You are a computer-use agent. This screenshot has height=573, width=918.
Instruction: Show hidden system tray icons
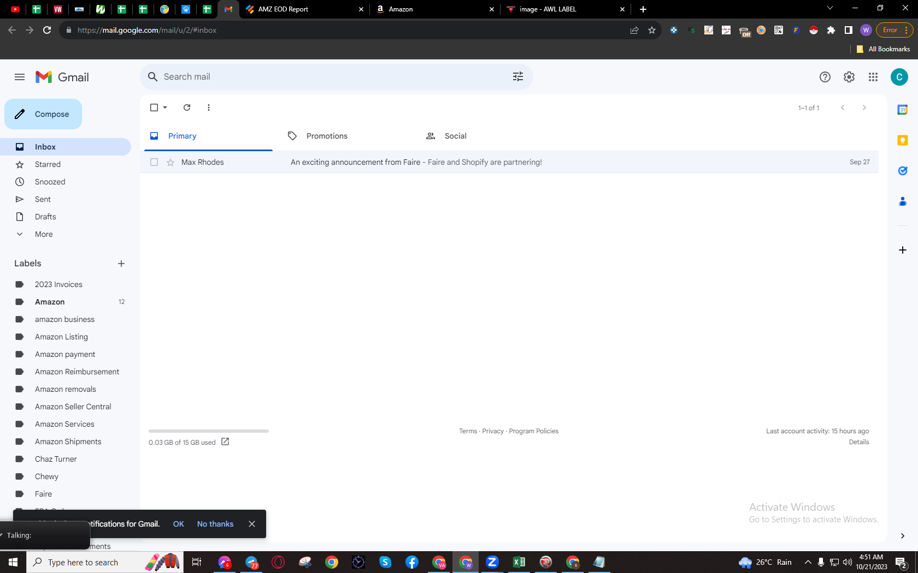(808, 562)
